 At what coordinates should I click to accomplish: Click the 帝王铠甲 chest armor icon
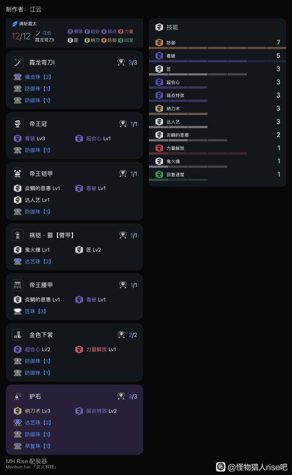tap(17, 173)
